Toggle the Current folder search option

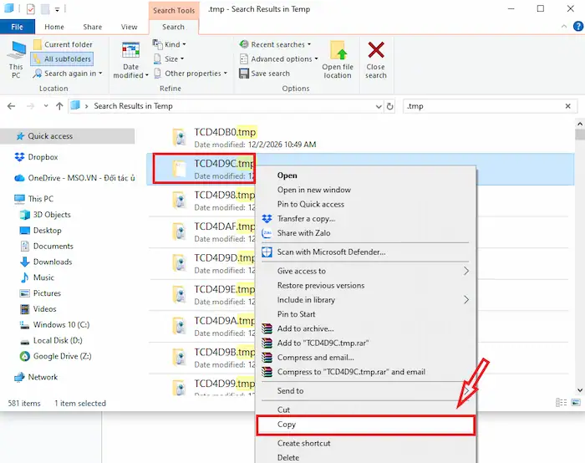(x=63, y=44)
